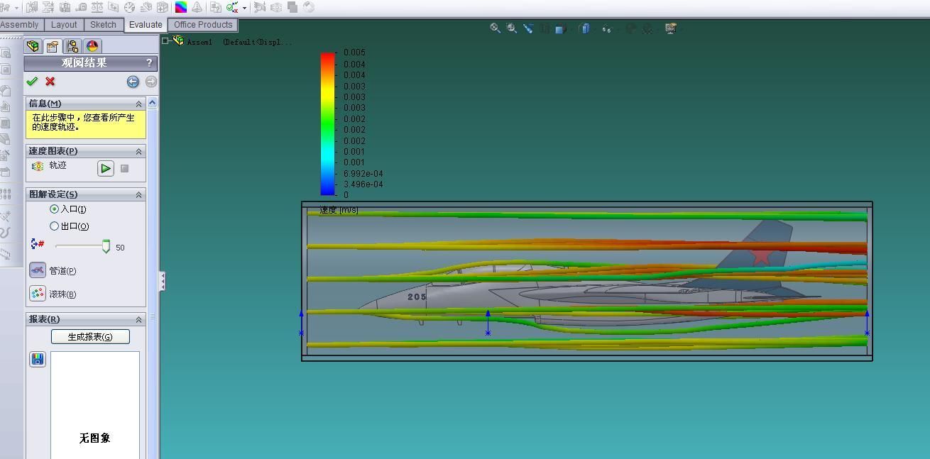The height and width of the screenshot is (459, 930).
Task: Click the 生成报表 button
Action: (90, 336)
